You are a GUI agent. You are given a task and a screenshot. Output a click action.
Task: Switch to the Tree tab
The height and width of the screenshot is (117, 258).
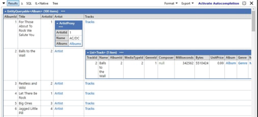point(55,3)
